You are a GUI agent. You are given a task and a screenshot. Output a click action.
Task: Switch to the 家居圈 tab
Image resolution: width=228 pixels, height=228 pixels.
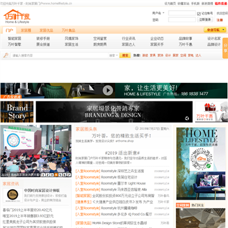click(26, 30)
